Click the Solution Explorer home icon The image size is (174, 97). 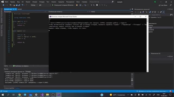pyautogui.click(x=141, y=12)
